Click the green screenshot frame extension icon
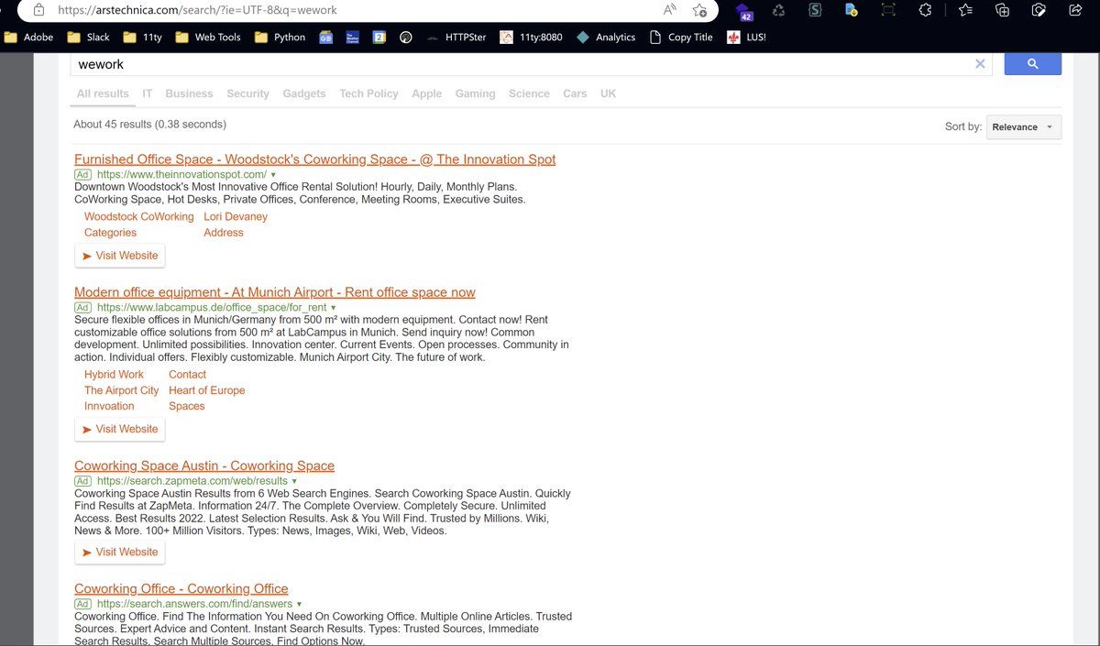Viewport: 1100px width, 646px height. (x=888, y=10)
